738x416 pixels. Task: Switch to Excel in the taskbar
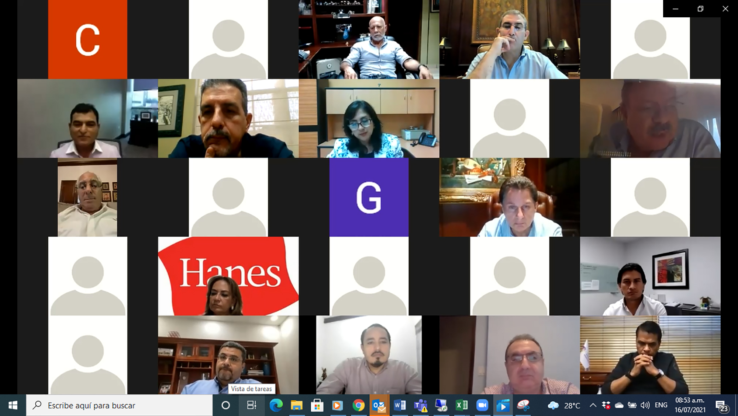tap(462, 405)
